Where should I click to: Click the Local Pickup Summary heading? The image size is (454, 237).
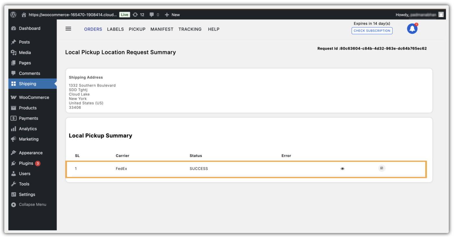click(x=101, y=136)
